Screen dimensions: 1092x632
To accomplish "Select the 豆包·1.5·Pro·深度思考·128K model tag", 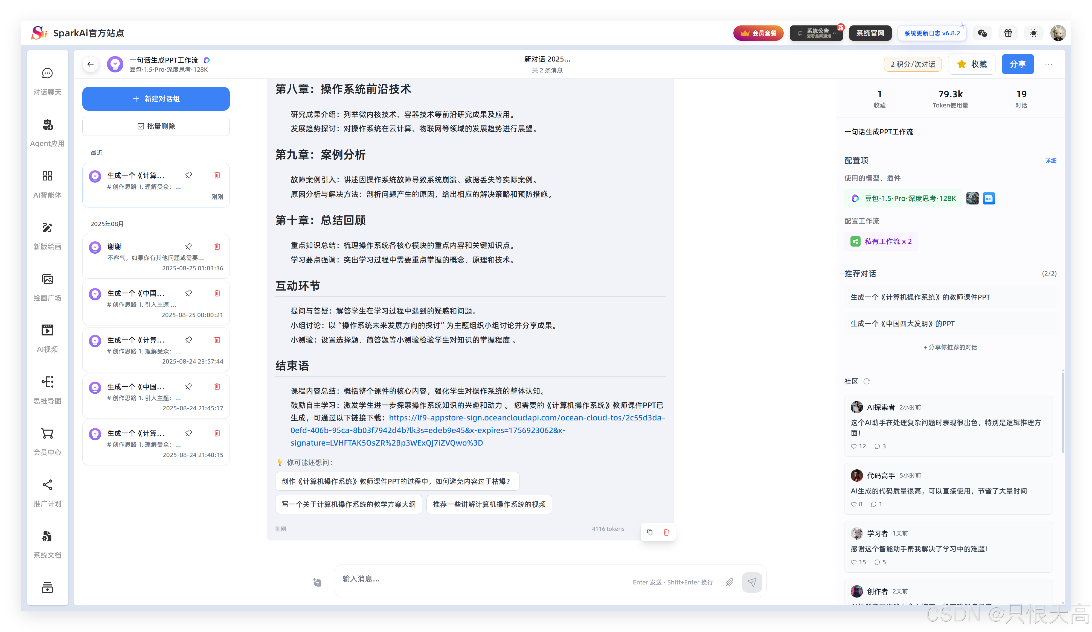I will [x=904, y=198].
